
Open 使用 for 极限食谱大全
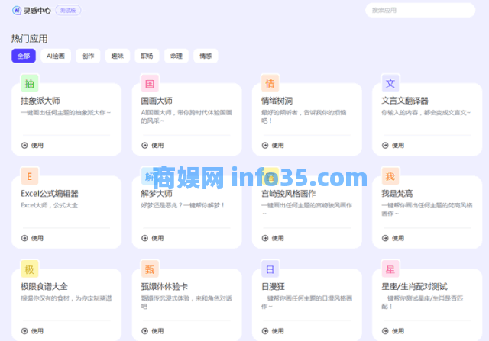[32, 331]
